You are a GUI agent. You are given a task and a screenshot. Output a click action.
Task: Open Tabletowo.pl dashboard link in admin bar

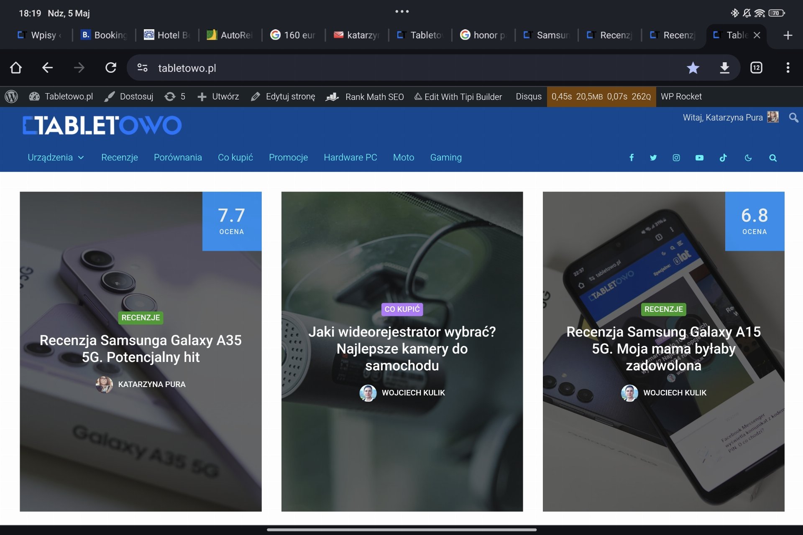coord(61,97)
